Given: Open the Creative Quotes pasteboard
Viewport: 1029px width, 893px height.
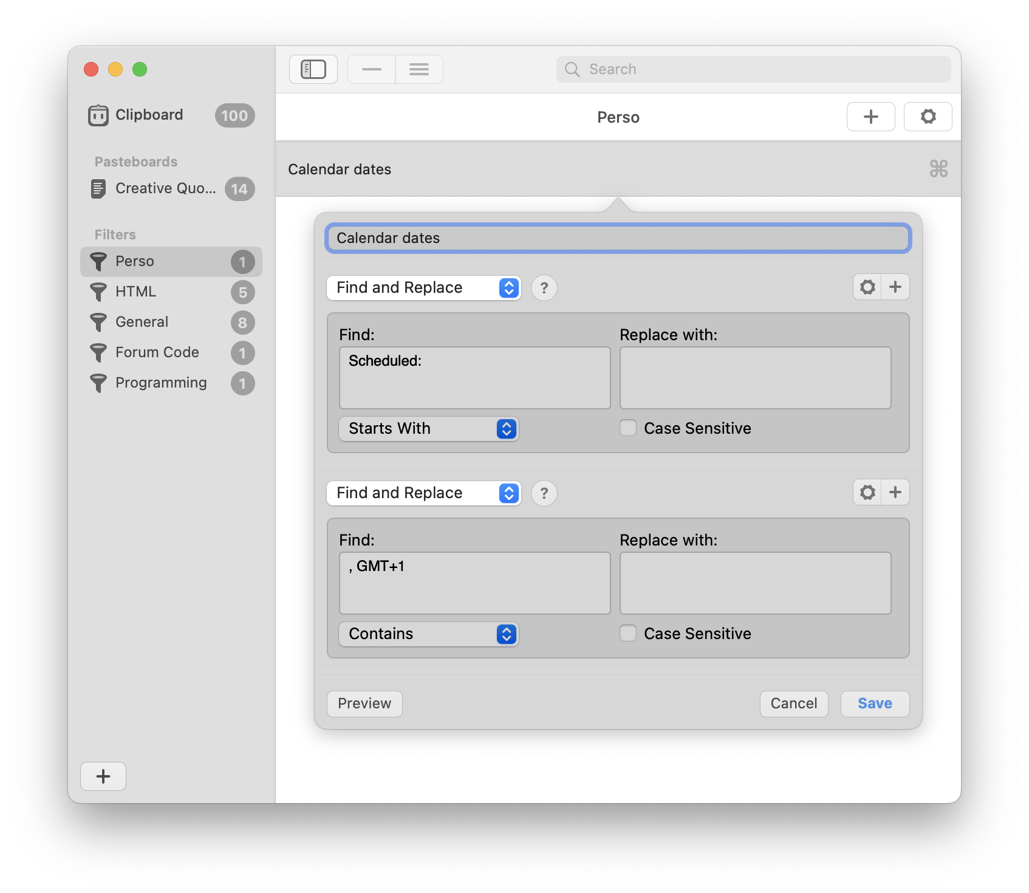Looking at the screenshot, I should [x=165, y=189].
